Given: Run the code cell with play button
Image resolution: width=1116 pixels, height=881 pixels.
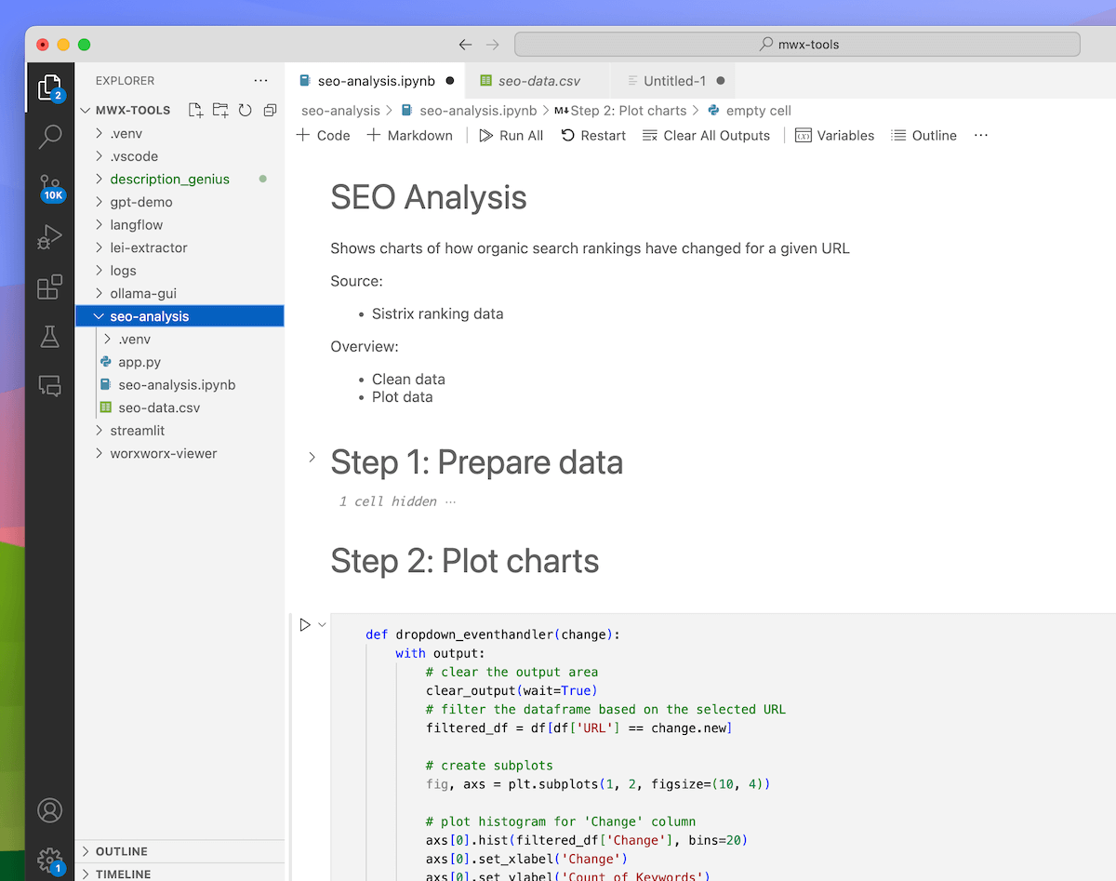Looking at the screenshot, I should point(305,625).
